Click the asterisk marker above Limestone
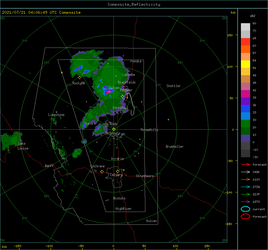The image size is (268, 250). click(x=56, y=112)
